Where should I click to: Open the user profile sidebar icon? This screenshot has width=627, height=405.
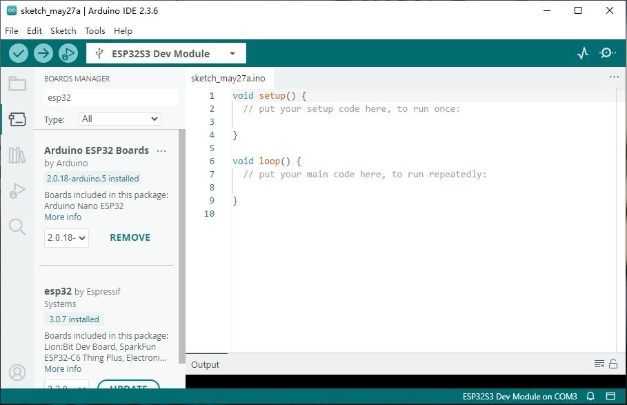(17, 372)
